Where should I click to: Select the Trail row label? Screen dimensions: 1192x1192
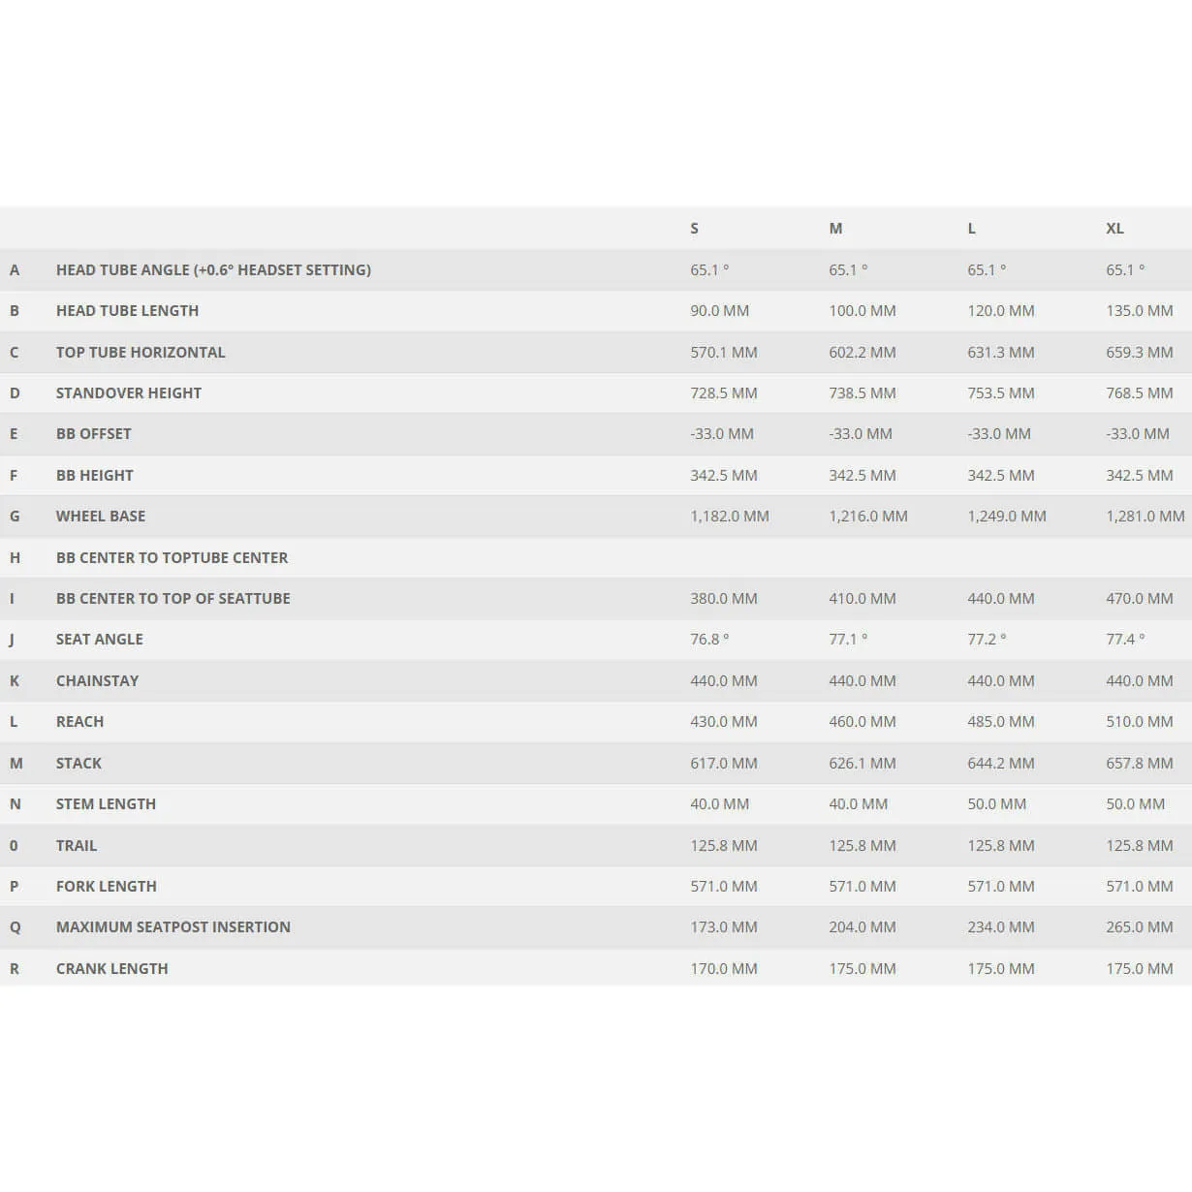point(77,846)
